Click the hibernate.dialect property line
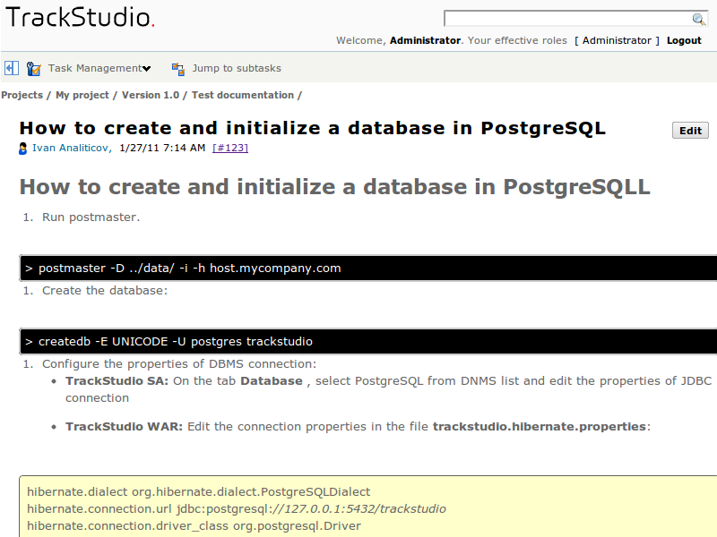Image resolution: width=717 pixels, height=537 pixels. pyautogui.click(x=198, y=491)
